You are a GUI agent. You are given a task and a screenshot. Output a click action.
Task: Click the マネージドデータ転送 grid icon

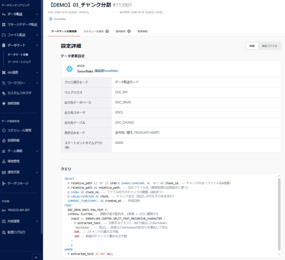click(4, 25)
